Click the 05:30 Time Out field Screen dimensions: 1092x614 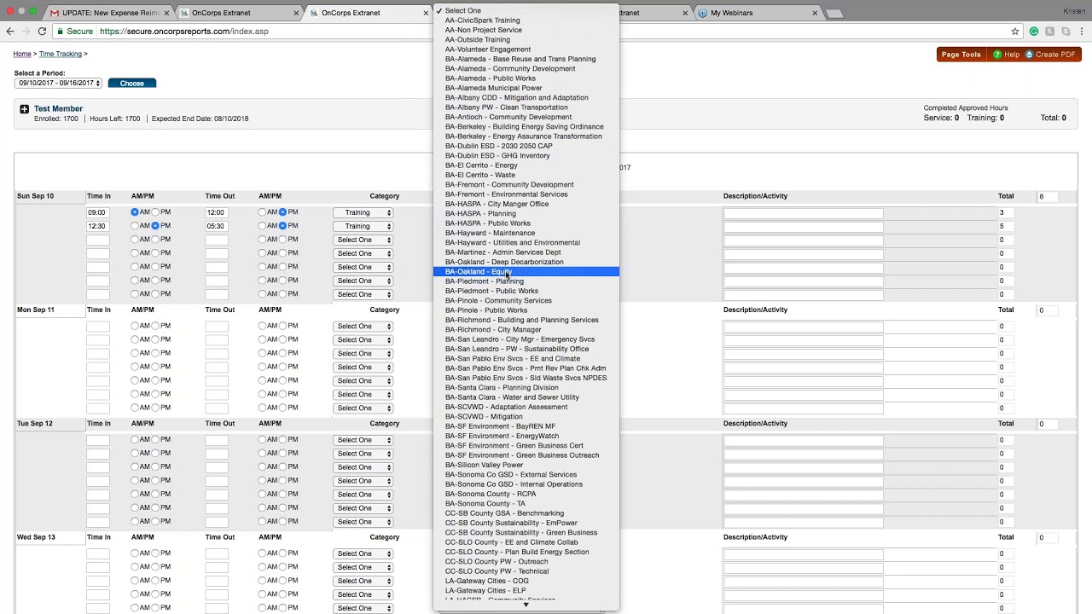click(216, 226)
